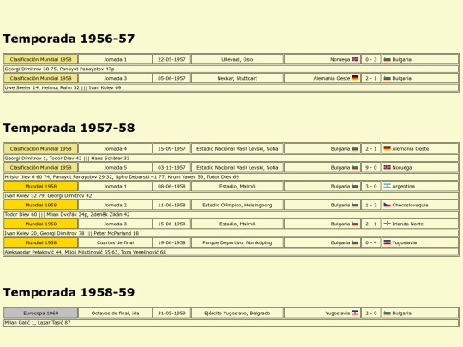This screenshot has height=347, width=463.
Task: Select the 'Temporada 1958-59' heading
Action: click(69, 292)
